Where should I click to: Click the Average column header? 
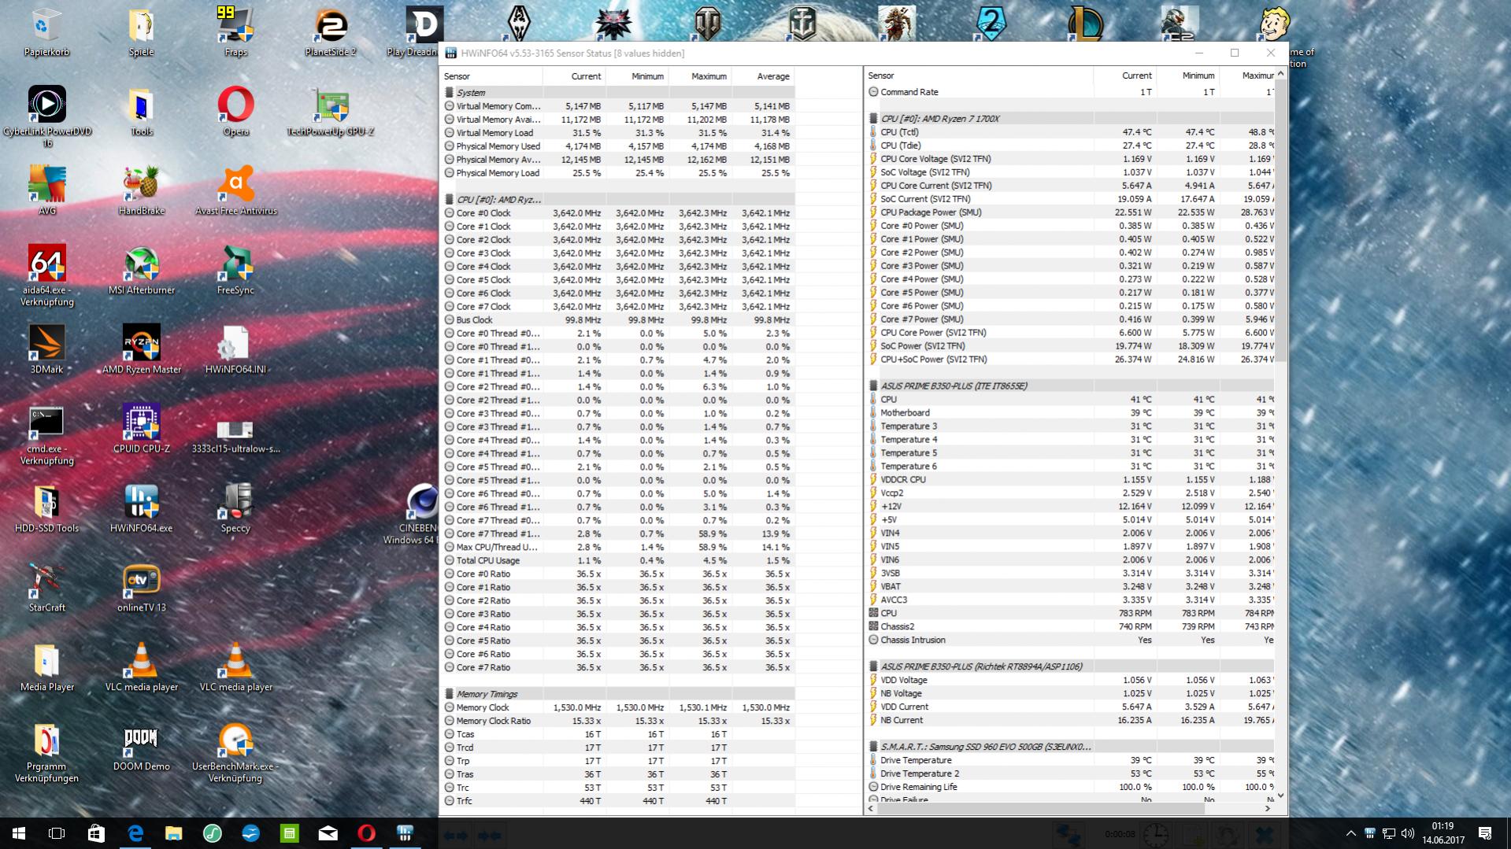pos(762,76)
